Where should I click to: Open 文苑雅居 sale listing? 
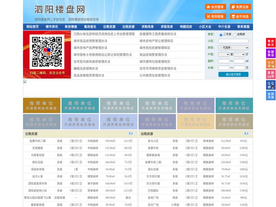(38, 148)
